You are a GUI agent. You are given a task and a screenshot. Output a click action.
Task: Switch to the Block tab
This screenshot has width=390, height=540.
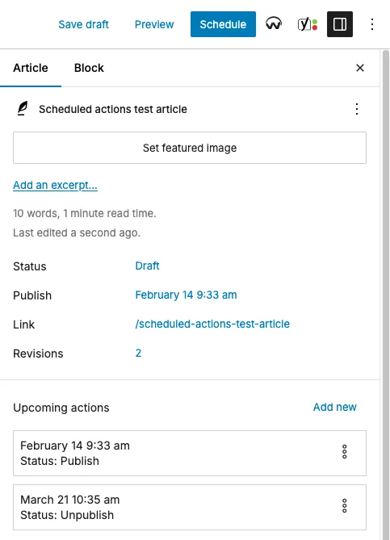click(x=89, y=68)
